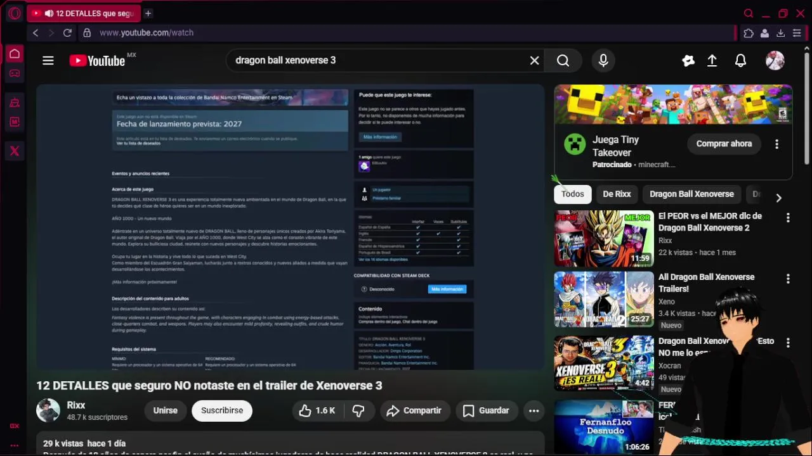Viewport: 812px width, 456px height.
Task: Open All Dragon Ball Xenoverse Trailers thumbnail
Action: pyautogui.click(x=604, y=300)
